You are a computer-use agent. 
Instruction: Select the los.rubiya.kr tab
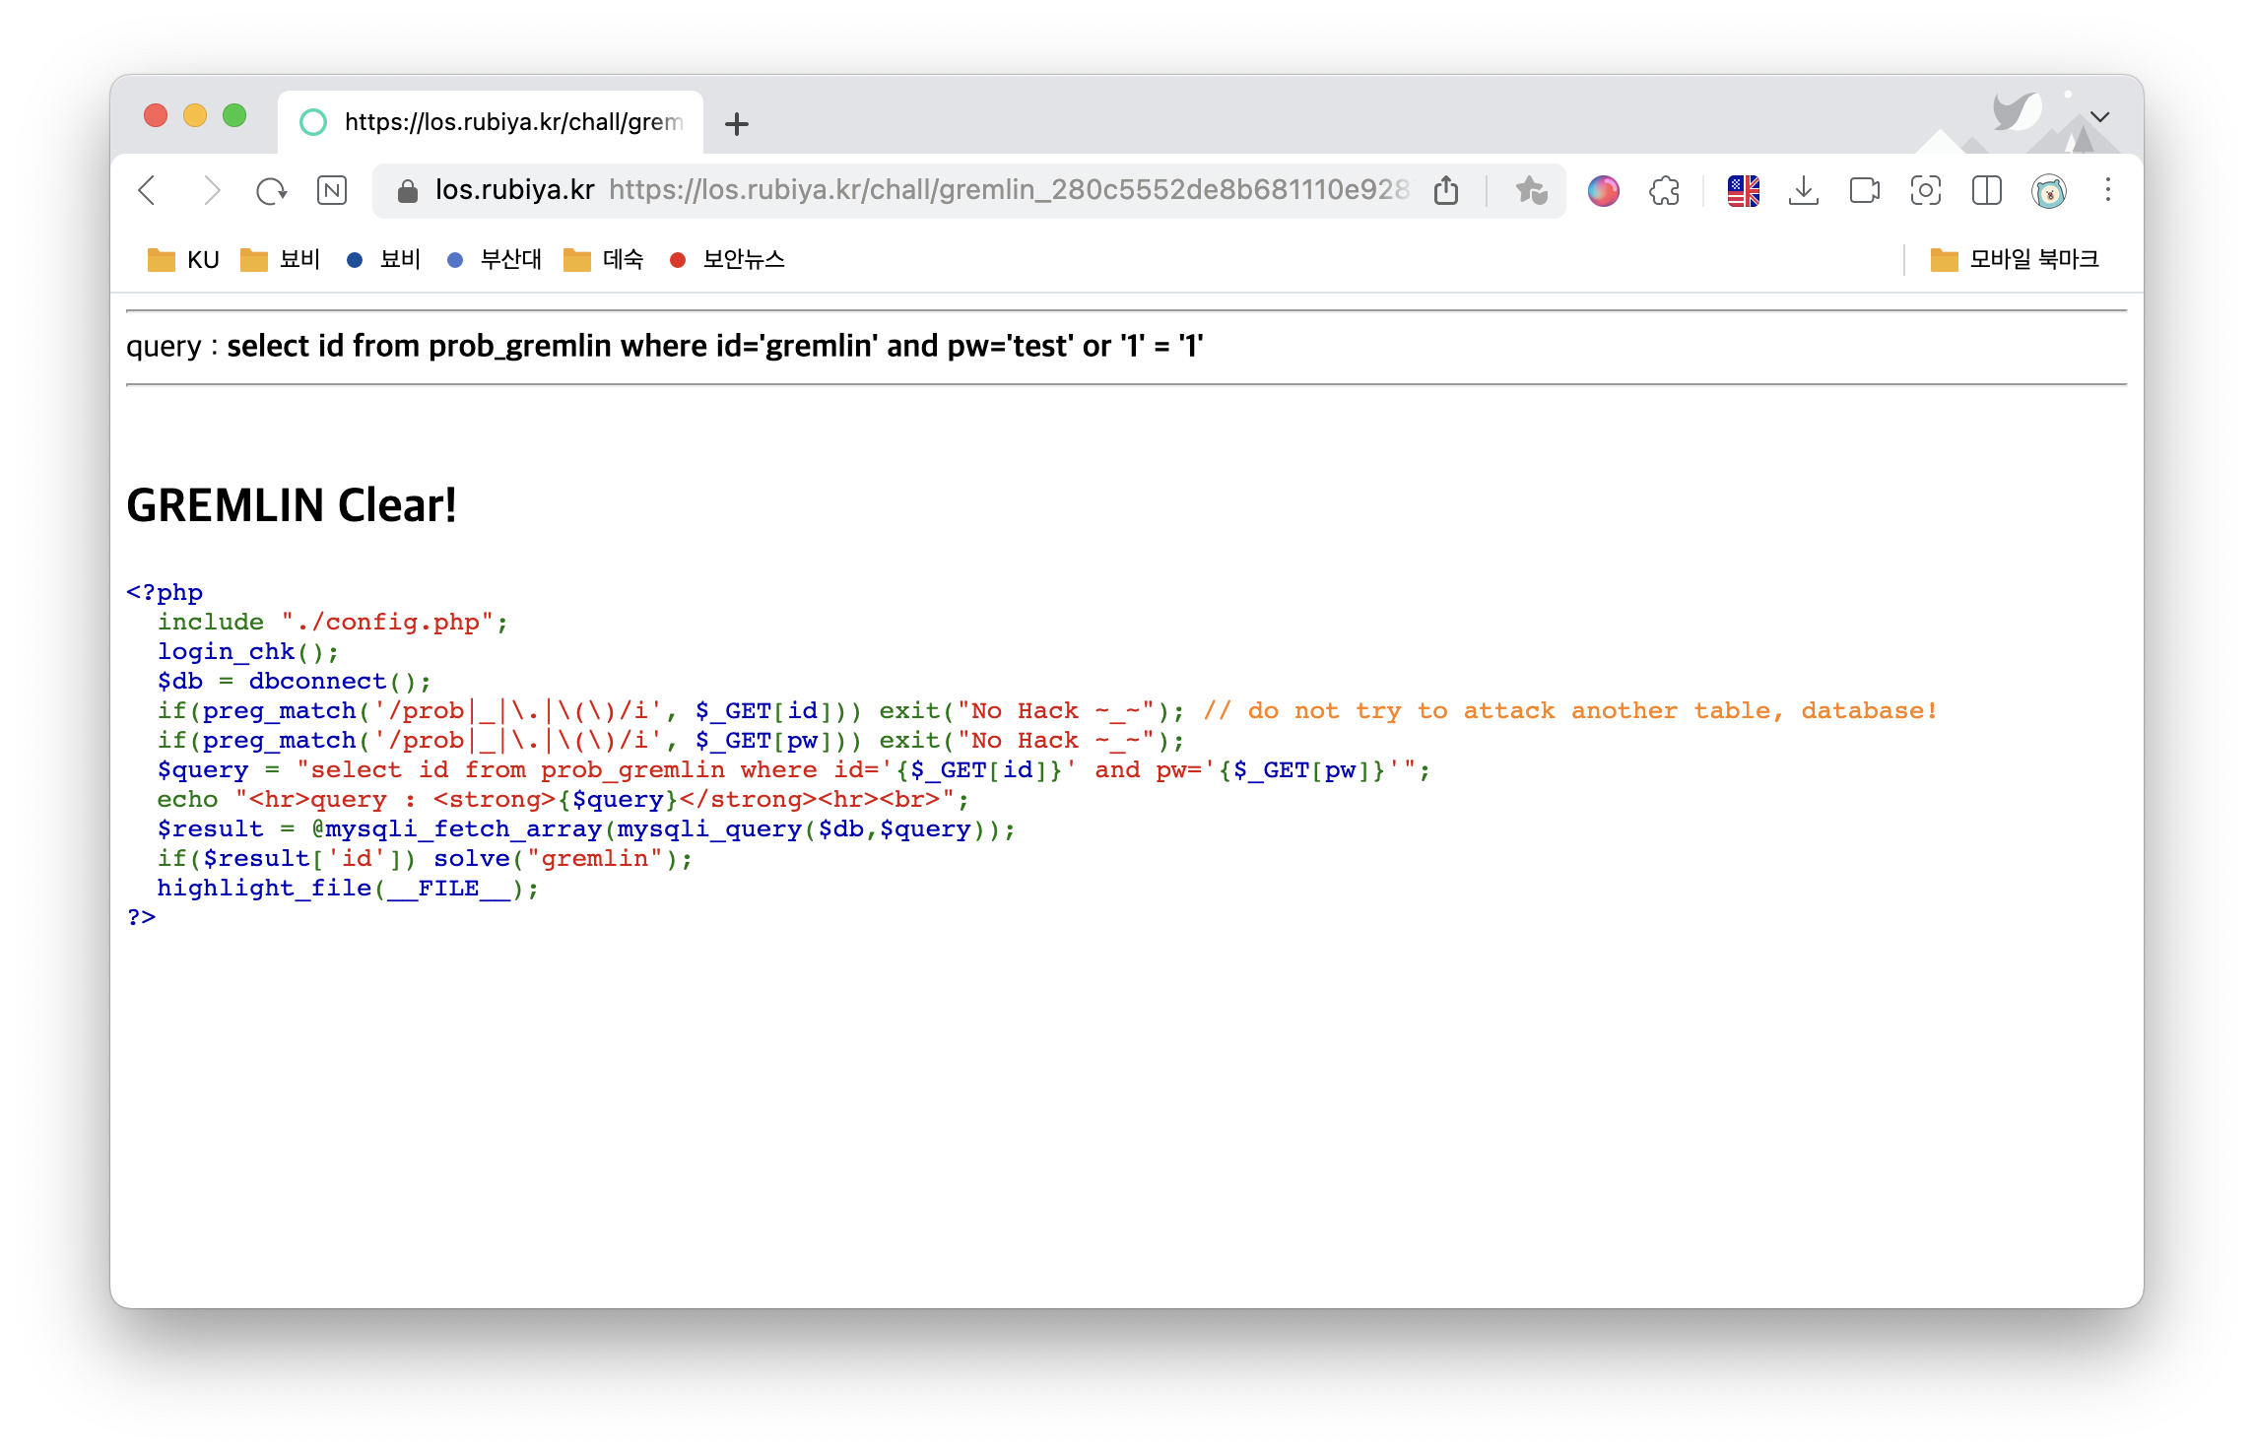tap(493, 122)
